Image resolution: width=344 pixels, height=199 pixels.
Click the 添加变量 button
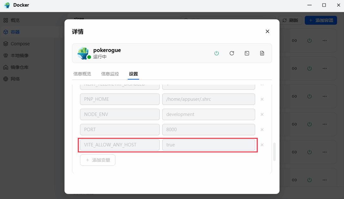tap(98, 160)
